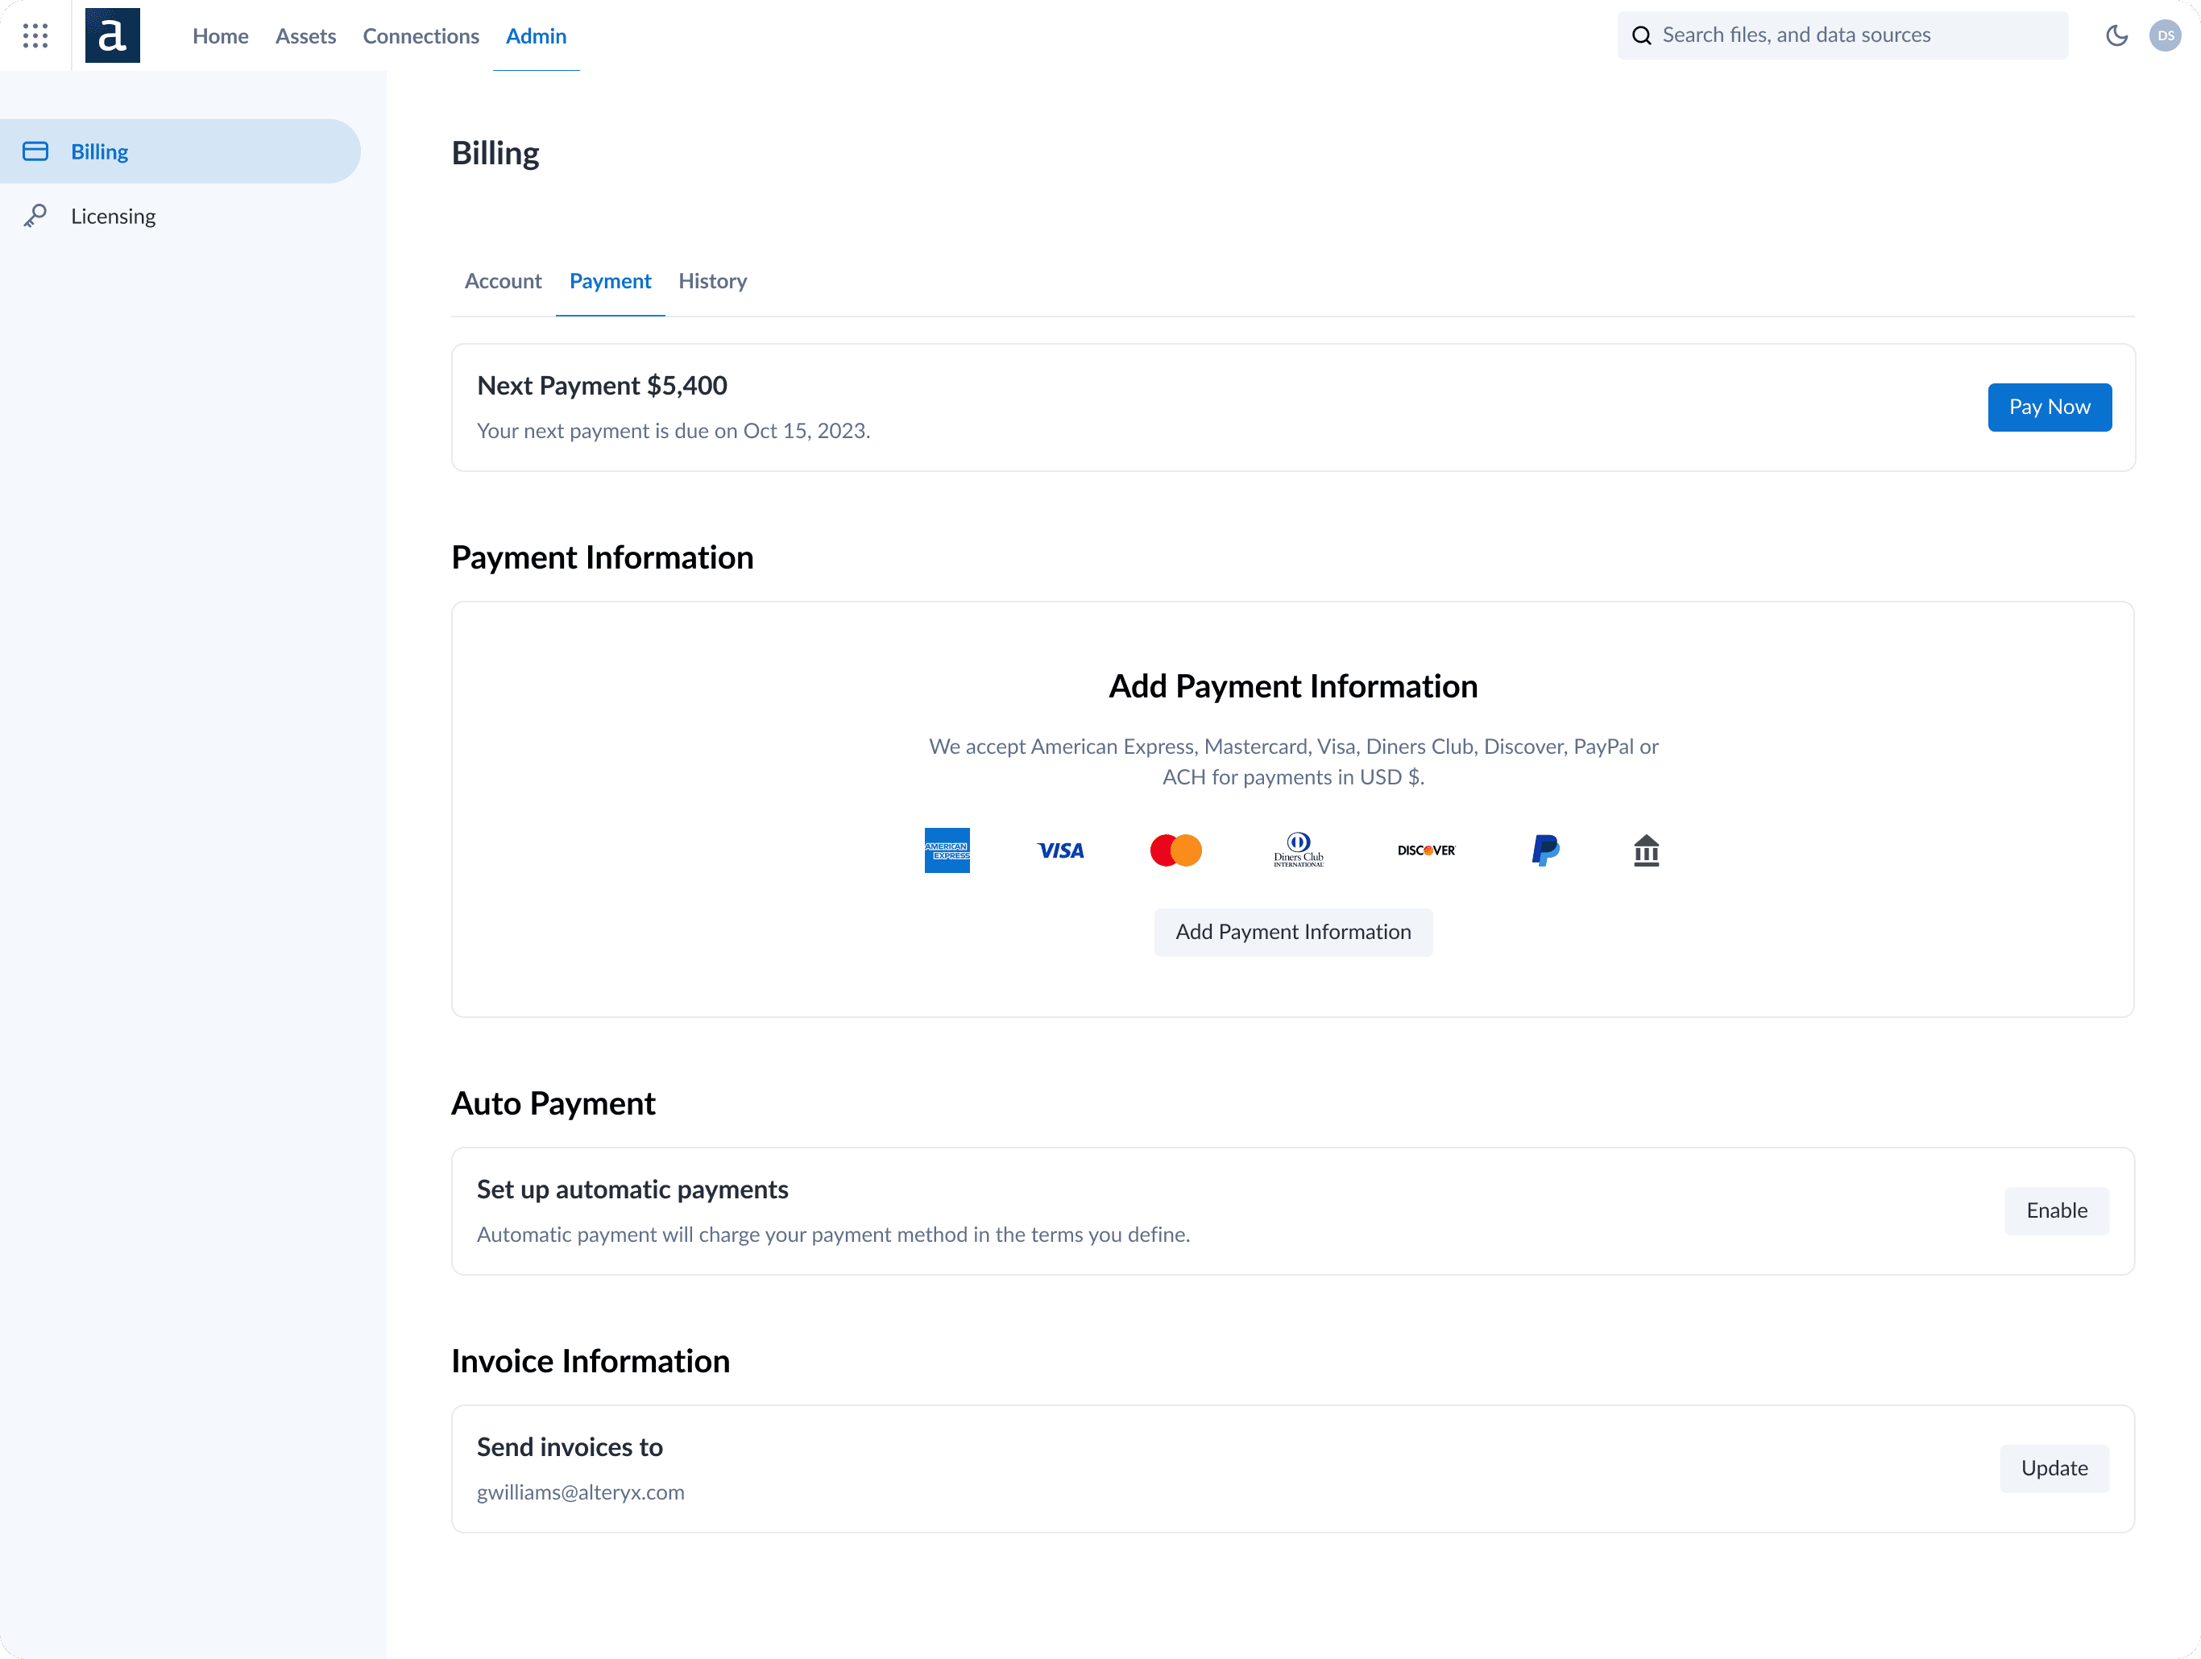Screen dimensions: 2201x1659
Task: Click the ACH bank building icon
Action: [1647, 850]
